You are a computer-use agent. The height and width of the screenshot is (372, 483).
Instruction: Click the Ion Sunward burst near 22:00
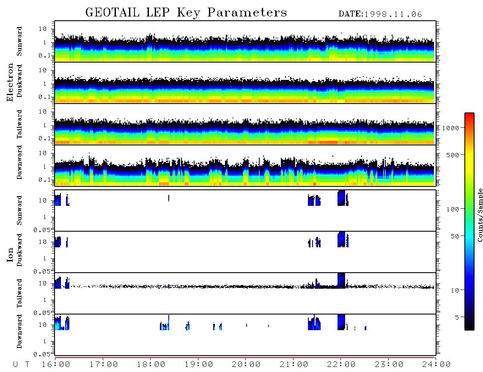pyautogui.click(x=342, y=198)
